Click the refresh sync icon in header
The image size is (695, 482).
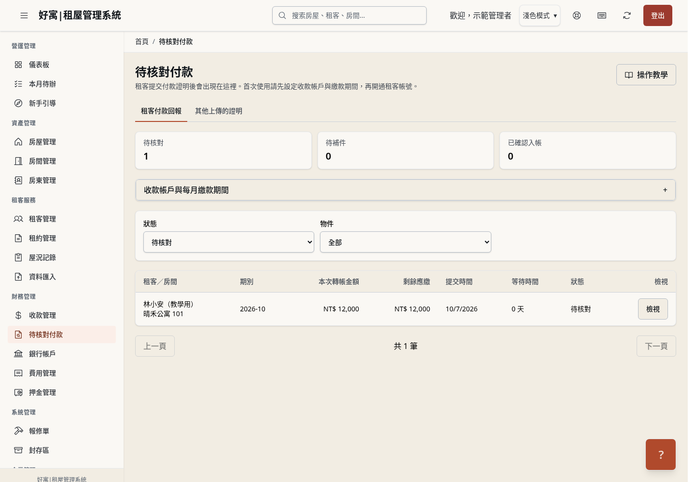(x=627, y=15)
